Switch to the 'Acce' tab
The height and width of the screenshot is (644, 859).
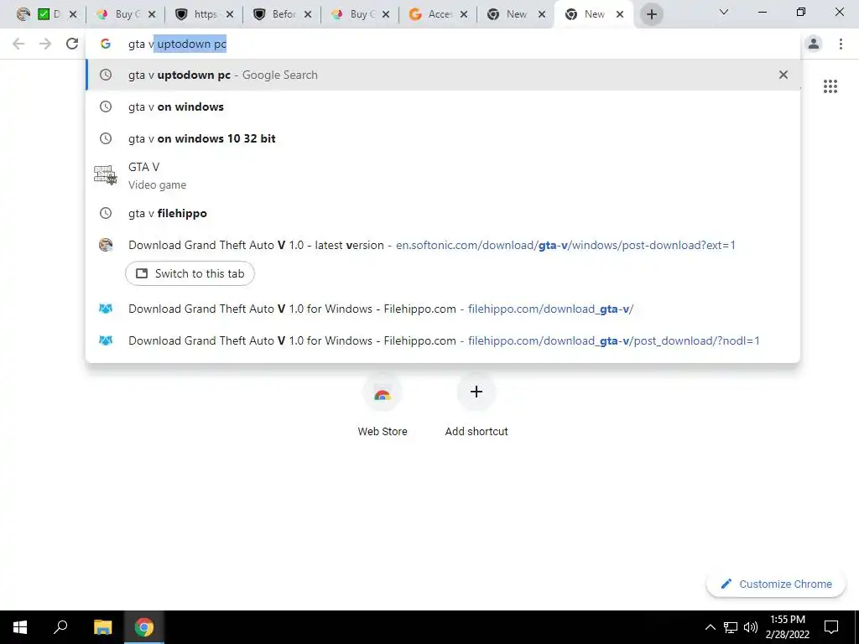pyautogui.click(x=438, y=14)
